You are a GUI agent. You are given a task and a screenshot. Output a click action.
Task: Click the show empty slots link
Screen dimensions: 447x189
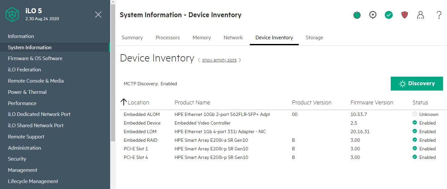point(219,60)
